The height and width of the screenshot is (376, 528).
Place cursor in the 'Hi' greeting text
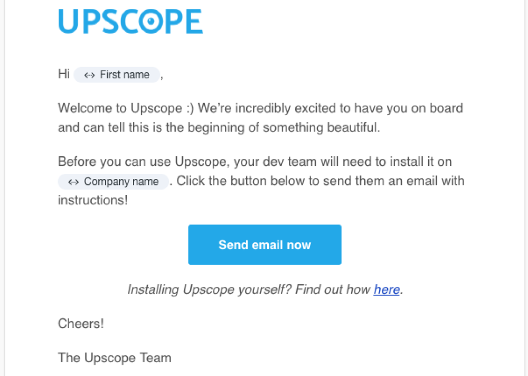click(x=64, y=74)
